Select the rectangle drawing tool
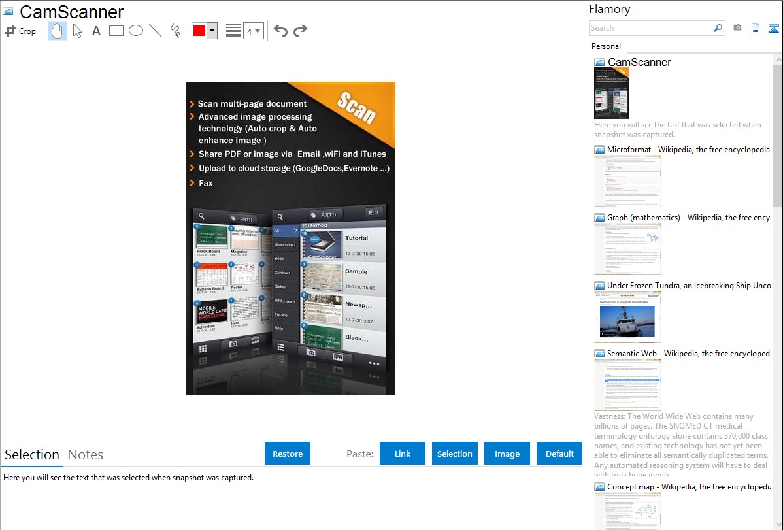Viewport: 783px width, 530px height. [116, 31]
